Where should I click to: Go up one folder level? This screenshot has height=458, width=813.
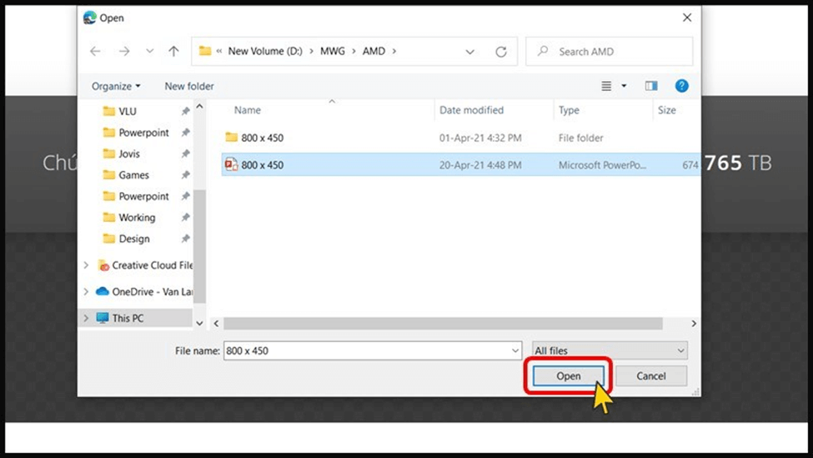tap(173, 51)
